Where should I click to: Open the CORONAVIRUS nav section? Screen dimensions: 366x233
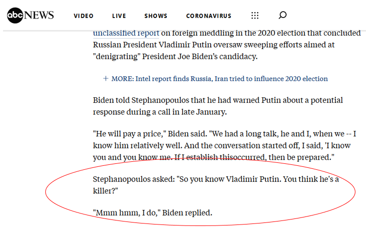pos(209,16)
